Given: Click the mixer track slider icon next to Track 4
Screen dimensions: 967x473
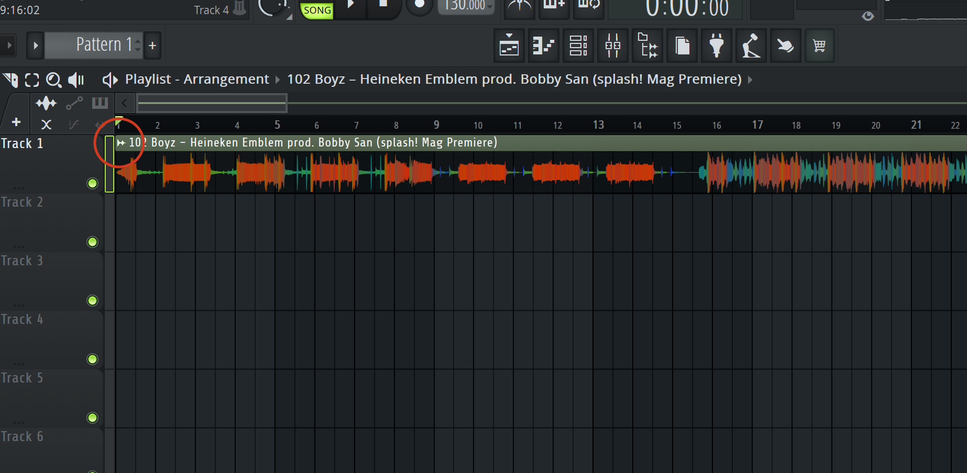Looking at the screenshot, I should coord(239,7).
